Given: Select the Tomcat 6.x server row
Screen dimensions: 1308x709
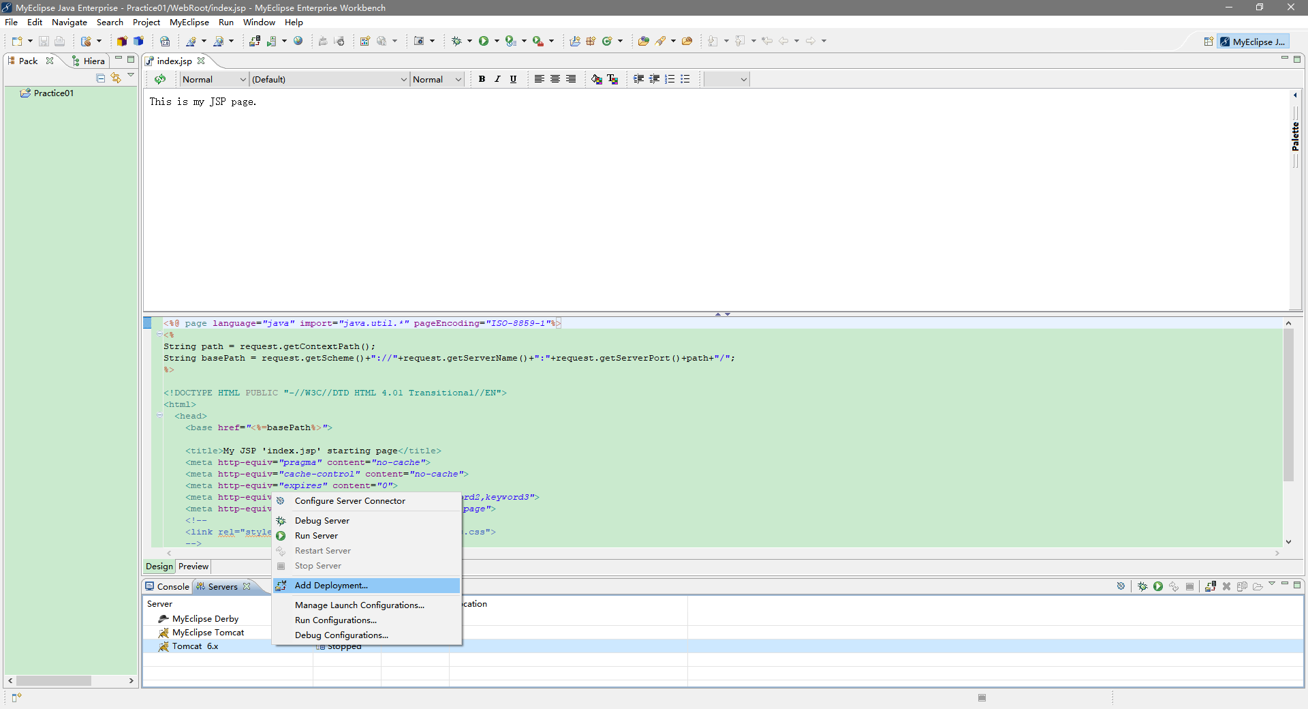Looking at the screenshot, I should [x=195, y=646].
